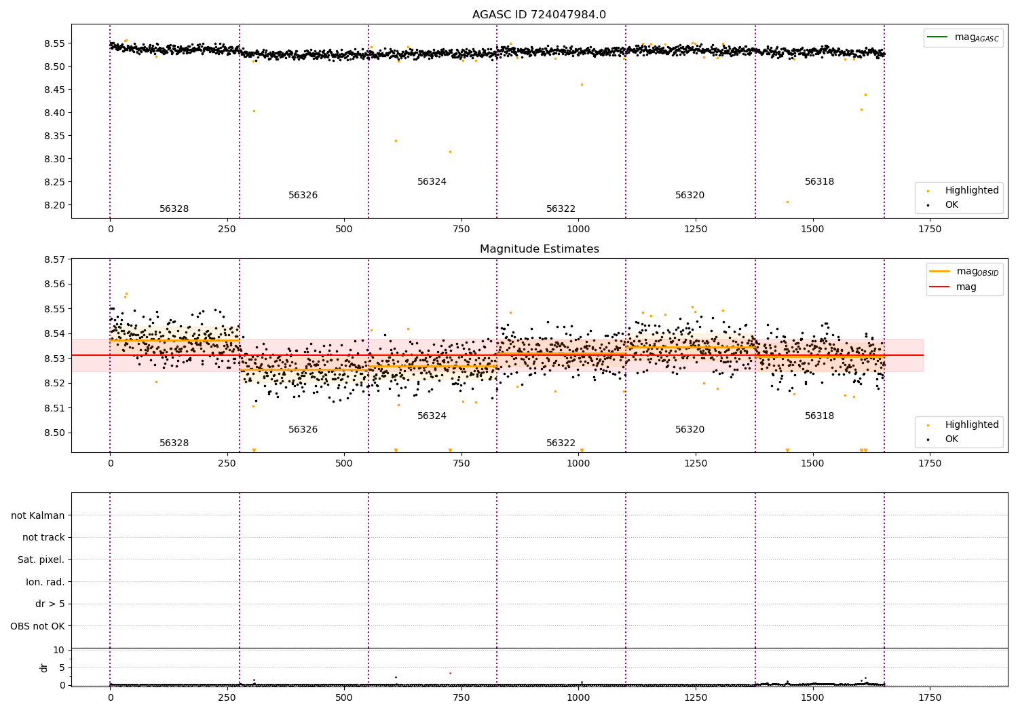Click the 8.45 y-axis tick of top plot
1018x713 pixels.
[55, 90]
